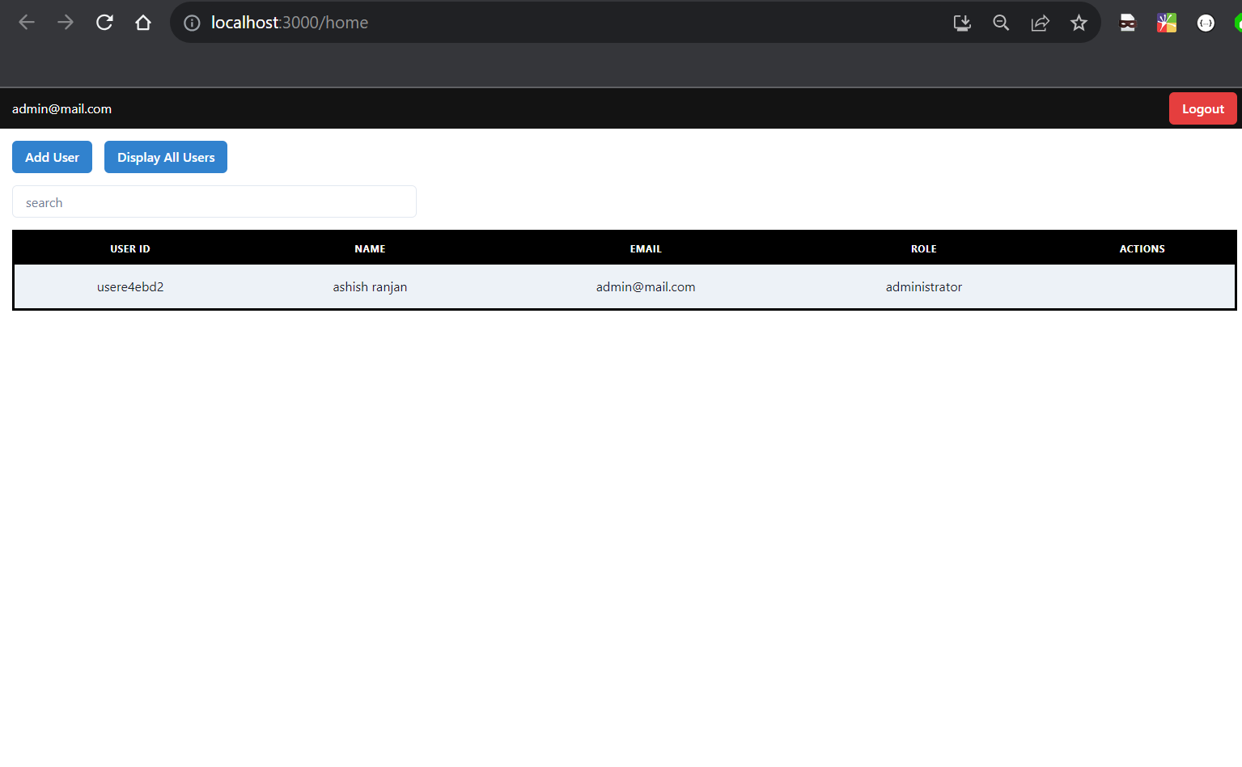
Task: Share the current page
Action: click(x=1040, y=22)
